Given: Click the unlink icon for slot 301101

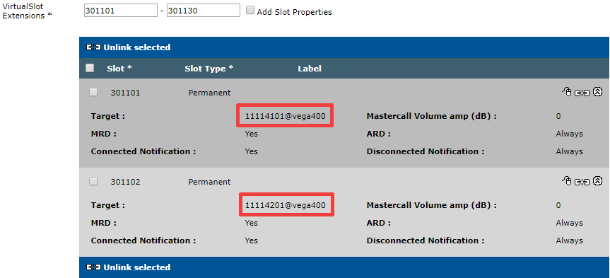Looking at the screenshot, I should pyautogui.click(x=582, y=93).
